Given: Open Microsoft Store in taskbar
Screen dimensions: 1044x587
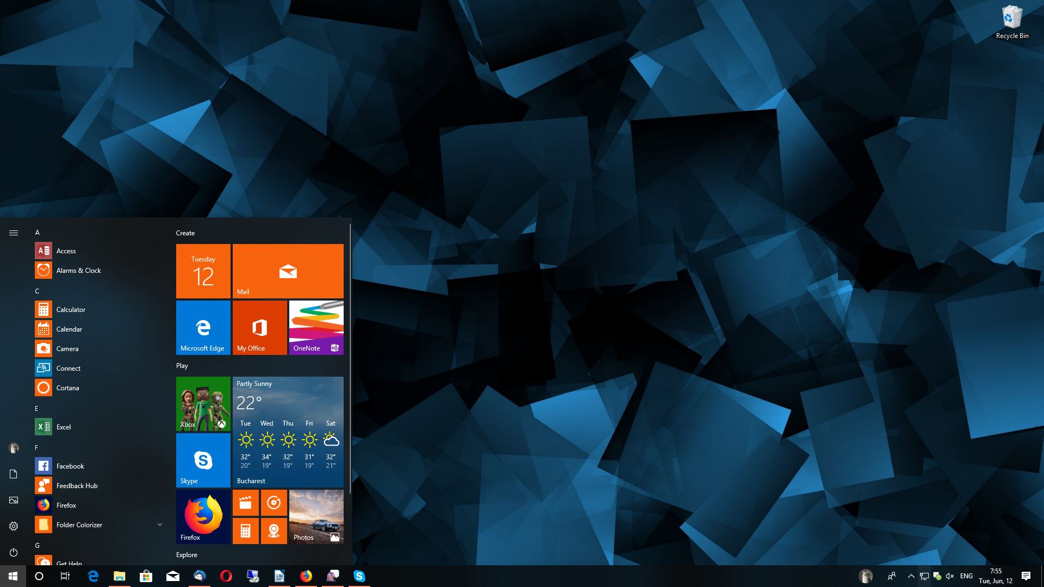Looking at the screenshot, I should 146,576.
